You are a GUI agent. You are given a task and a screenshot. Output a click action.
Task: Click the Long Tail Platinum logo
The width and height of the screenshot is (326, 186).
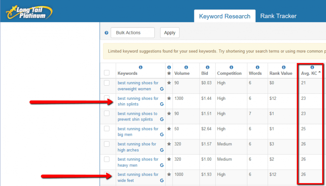pos(29,12)
